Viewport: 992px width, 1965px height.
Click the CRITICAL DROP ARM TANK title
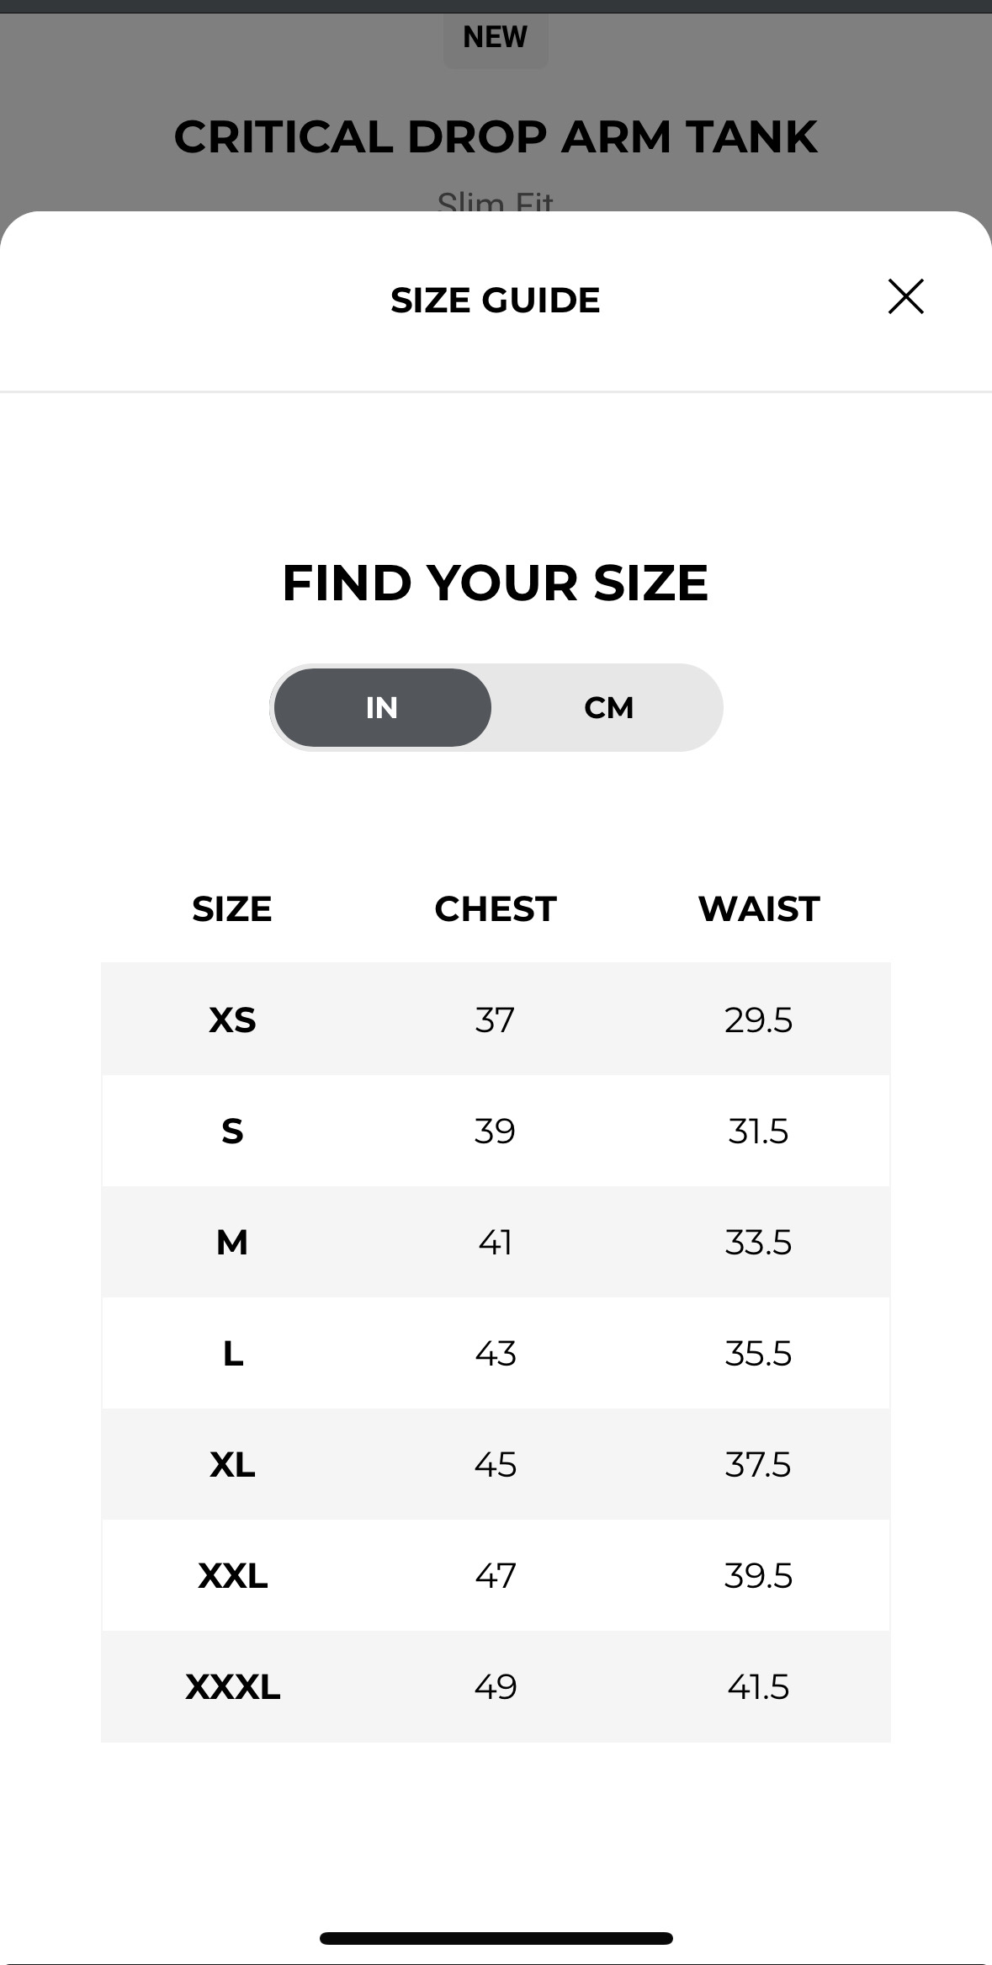[x=495, y=136]
